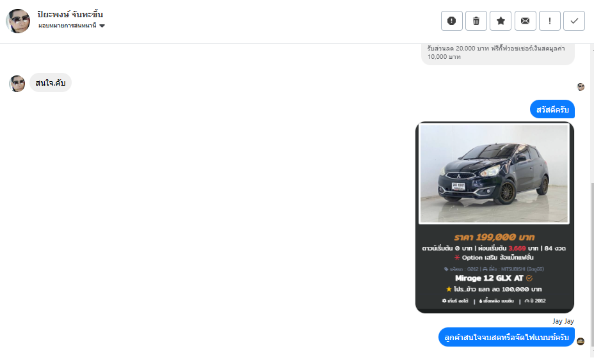
Task: Select the สนใจ.คับ message bubble
Action: click(x=51, y=82)
